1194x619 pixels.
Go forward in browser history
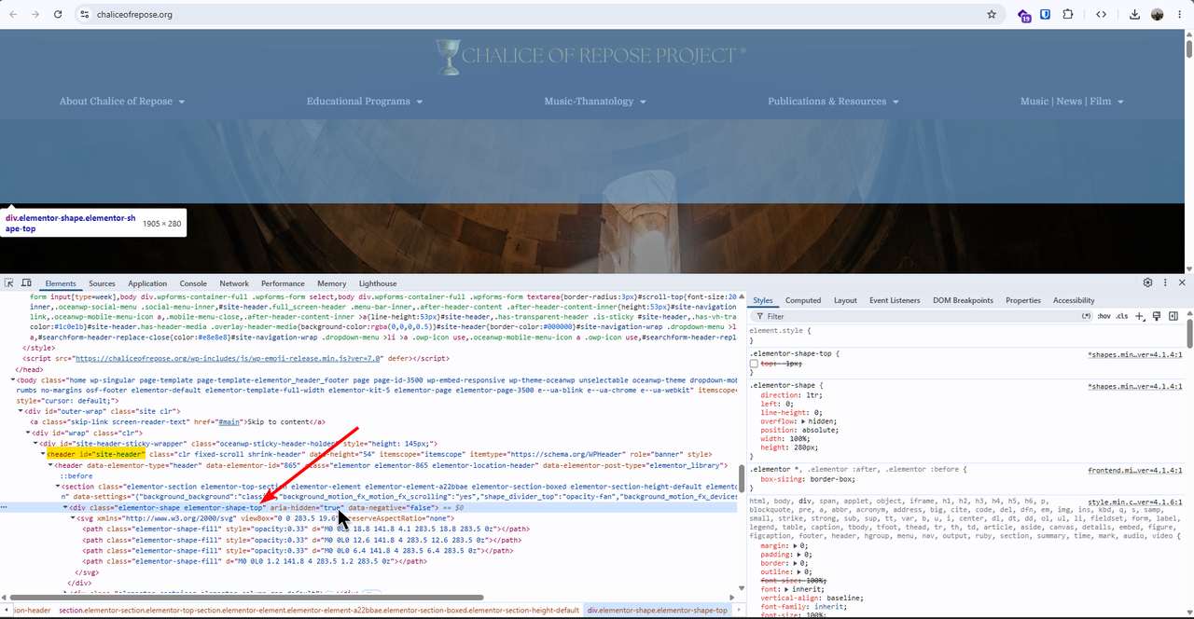(35, 15)
